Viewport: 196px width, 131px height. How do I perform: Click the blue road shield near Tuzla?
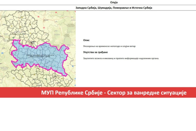coord(2,53)
